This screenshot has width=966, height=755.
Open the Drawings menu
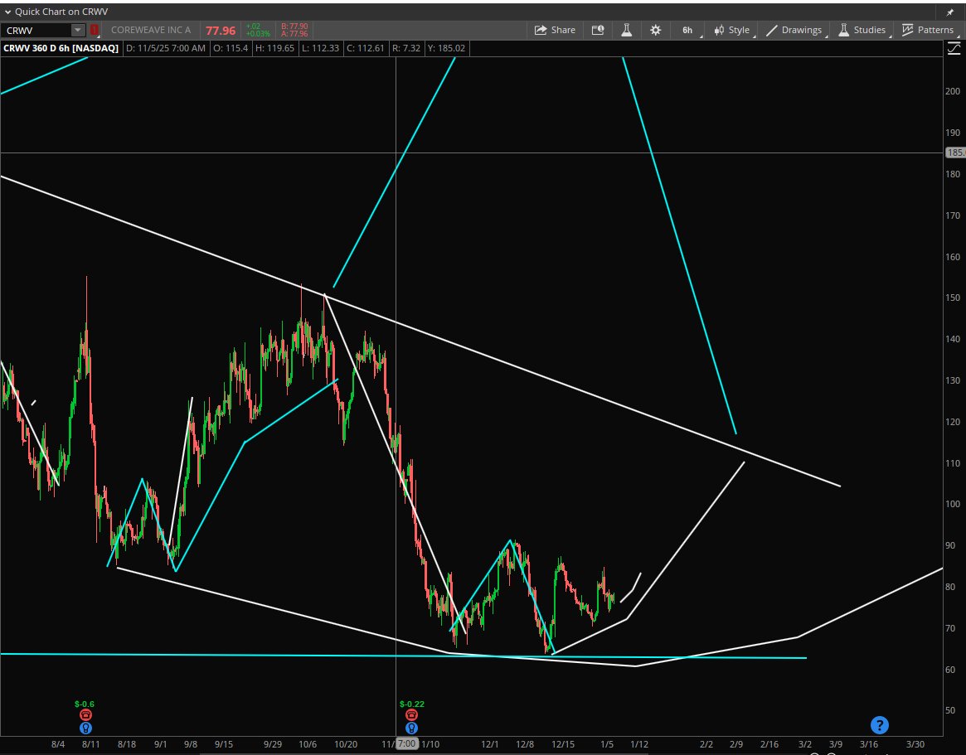(x=794, y=30)
